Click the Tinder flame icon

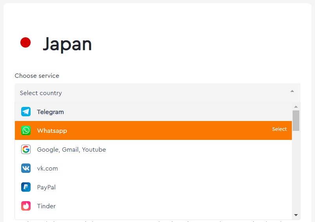click(26, 206)
